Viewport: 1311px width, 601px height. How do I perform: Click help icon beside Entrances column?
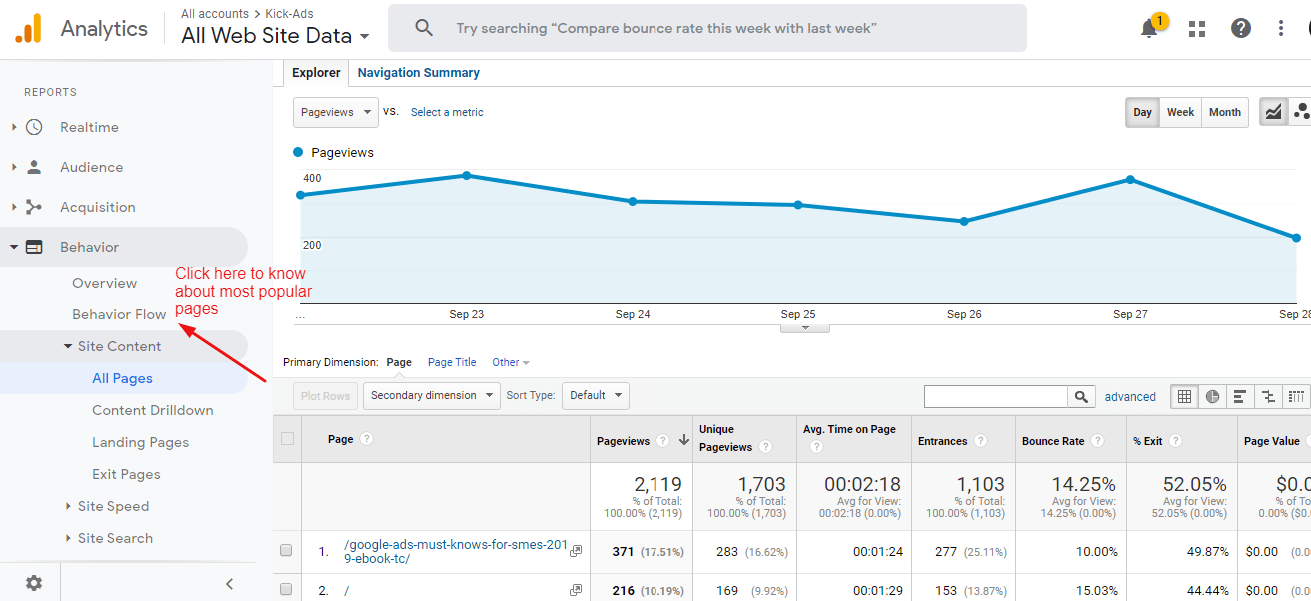pyautogui.click(x=980, y=441)
